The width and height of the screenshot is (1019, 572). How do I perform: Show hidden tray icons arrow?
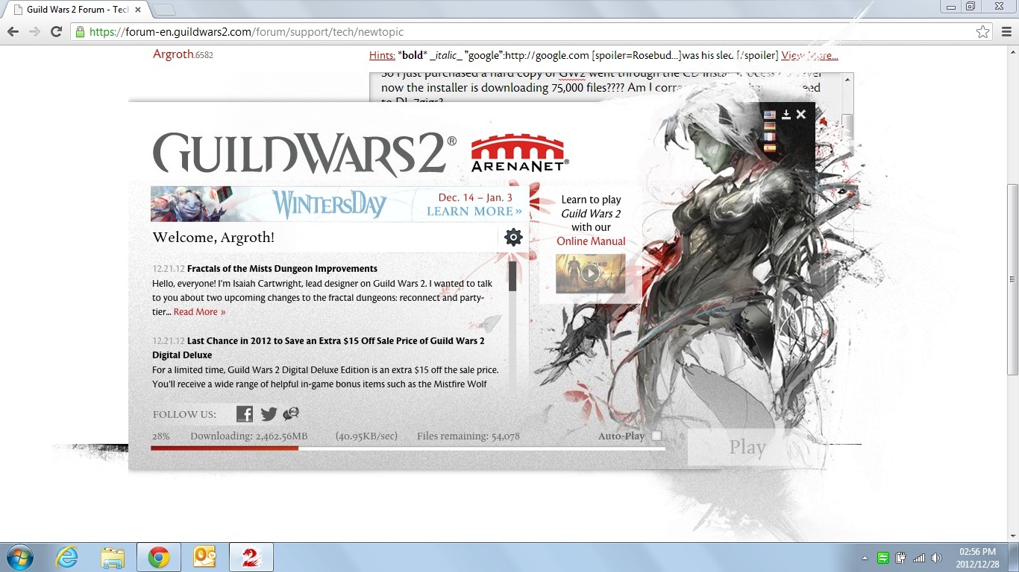coord(865,557)
